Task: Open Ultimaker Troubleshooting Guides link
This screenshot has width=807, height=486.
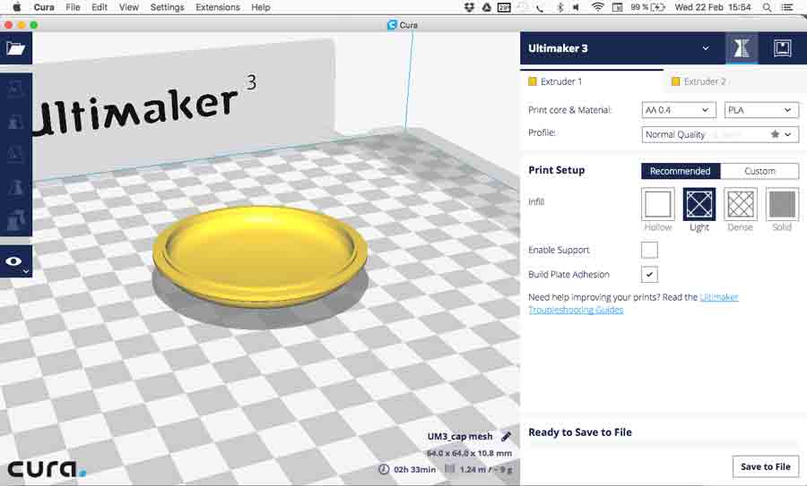Action: 634,303
